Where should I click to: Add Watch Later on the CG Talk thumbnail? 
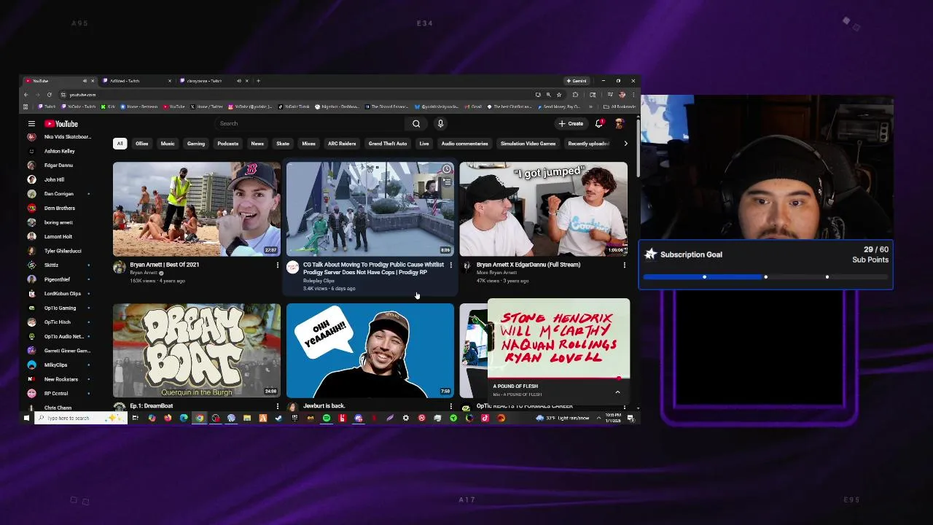tap(447, 170)
